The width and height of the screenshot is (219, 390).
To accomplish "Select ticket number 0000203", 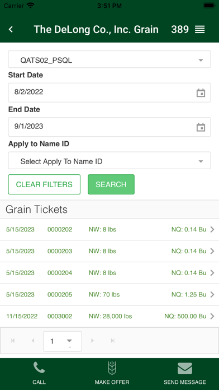I will point(60,251).
